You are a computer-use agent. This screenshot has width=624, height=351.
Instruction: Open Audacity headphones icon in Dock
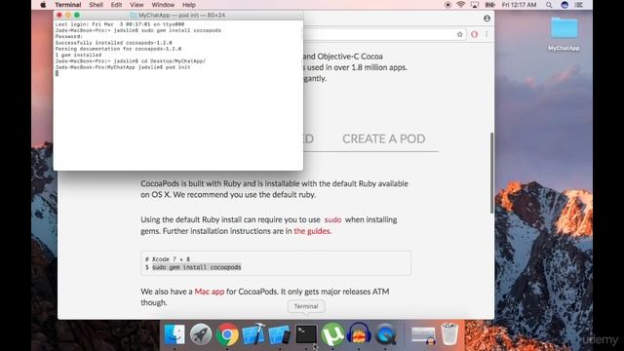[x=359, y=333]
